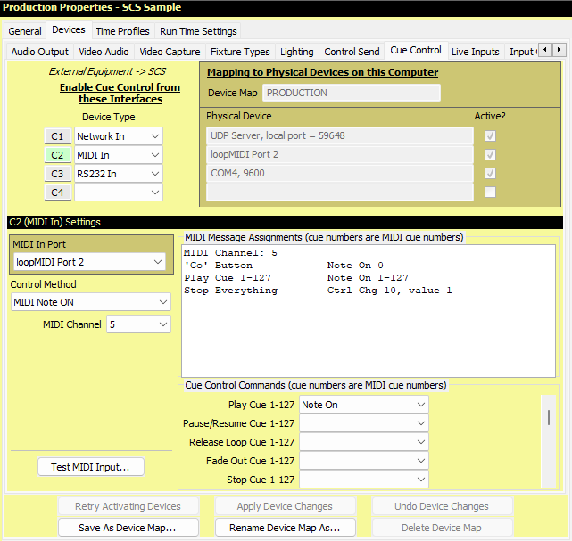Click the MIDI Message Assignments text area
This screenshot has width=572, height=541.
tap(368, 311)
